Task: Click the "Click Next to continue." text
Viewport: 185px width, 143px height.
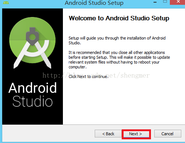Action: [x=88, y=76]
